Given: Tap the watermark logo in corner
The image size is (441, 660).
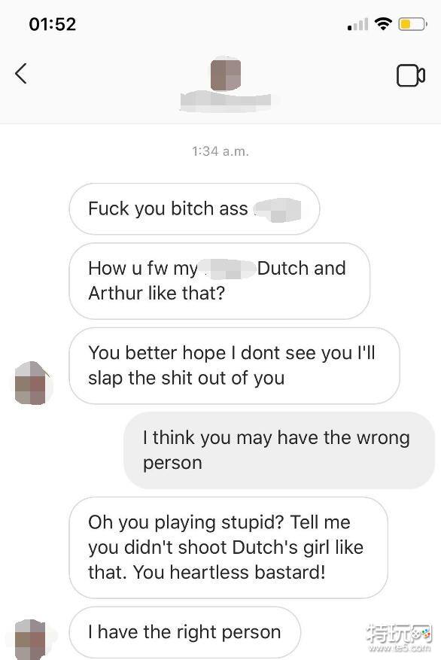Looking at the screenshot, I should tap(399, 638).
